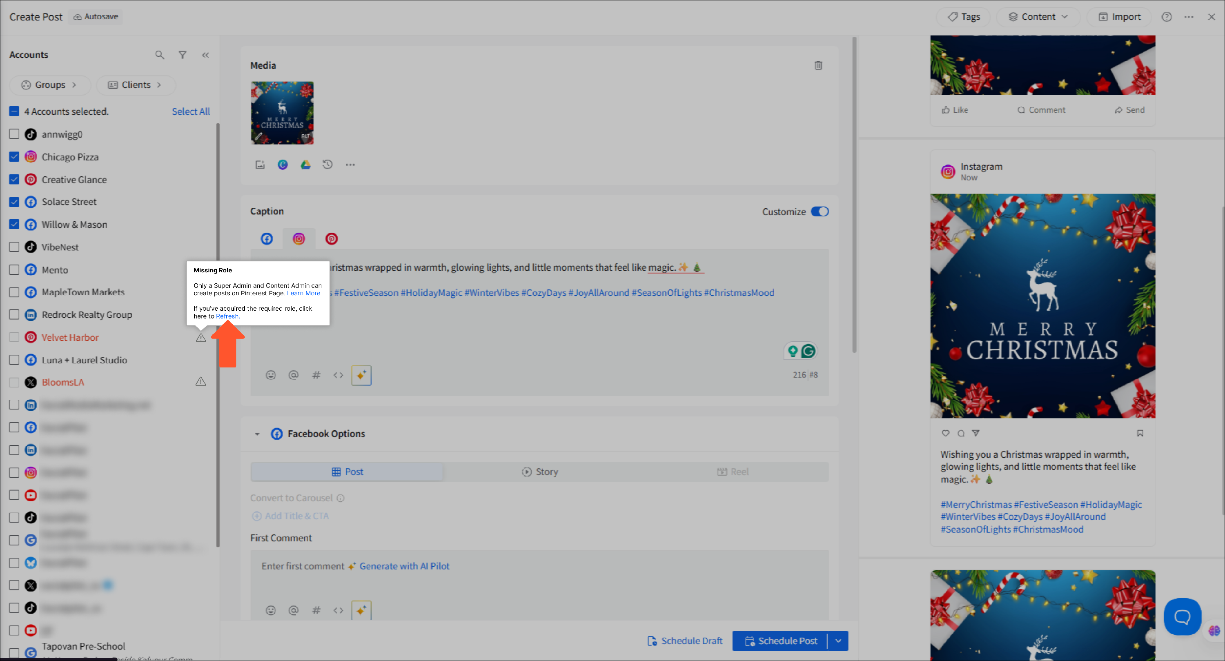Import media from Google Drive icon
Viewport: 1225px width, 661px height.
tap(305, 165)
